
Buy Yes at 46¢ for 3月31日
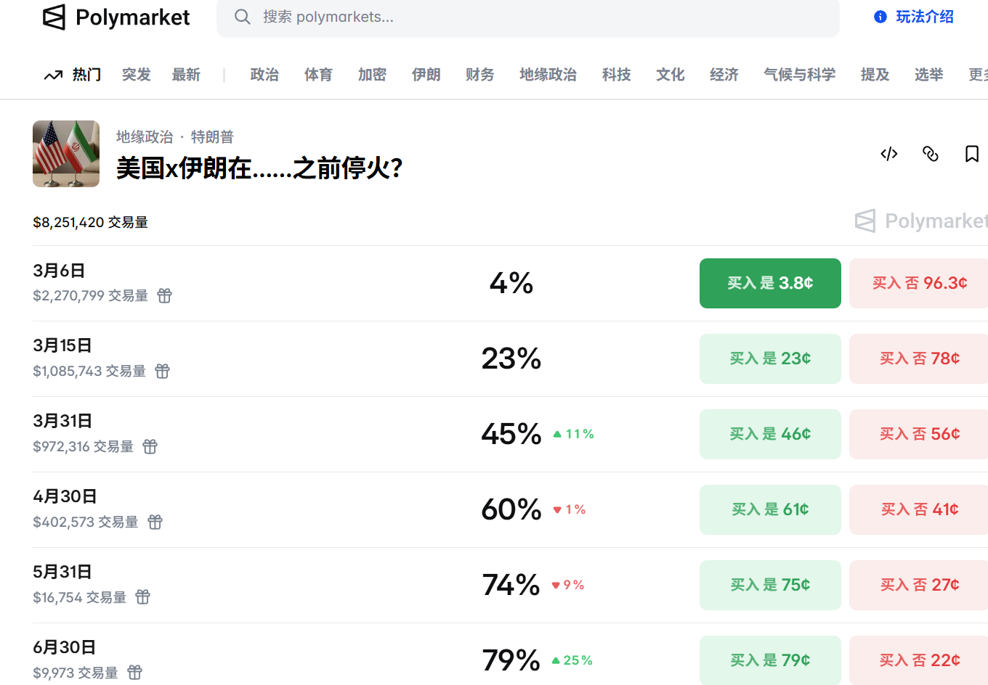click(x=770, y=434)
